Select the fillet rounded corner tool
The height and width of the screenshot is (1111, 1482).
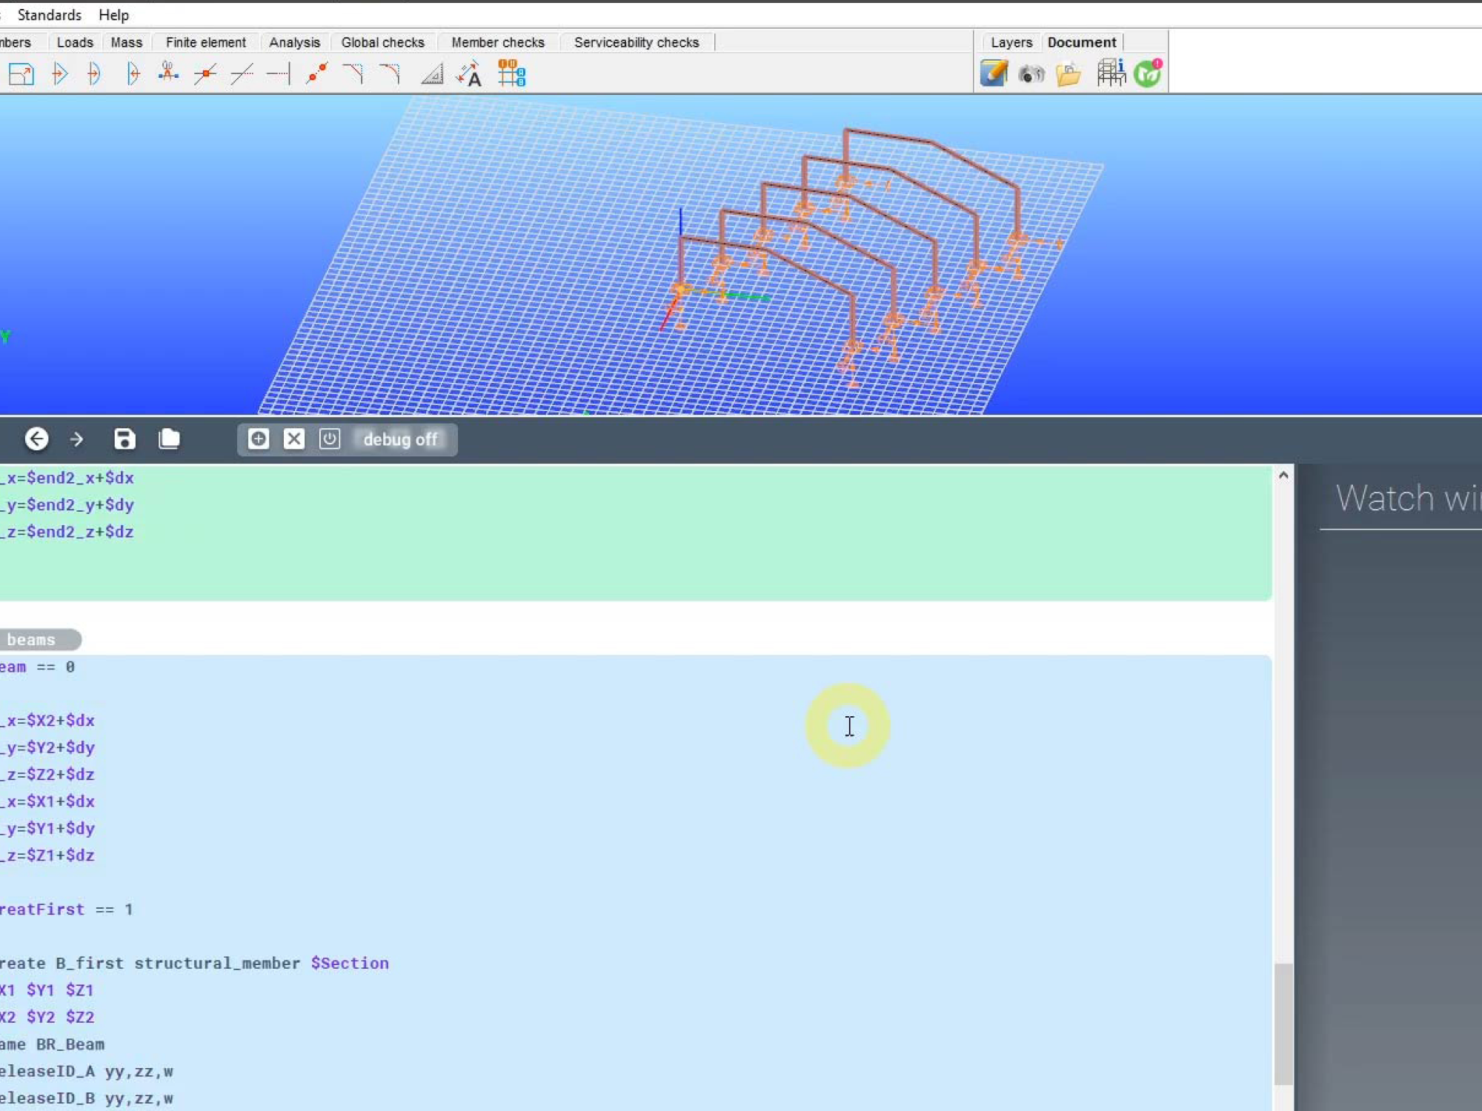390,74
